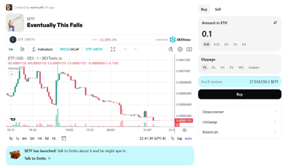Collapse the chart legend chevron
The width and height of the screenshot is (284, 168).
(x=11, y=74)
